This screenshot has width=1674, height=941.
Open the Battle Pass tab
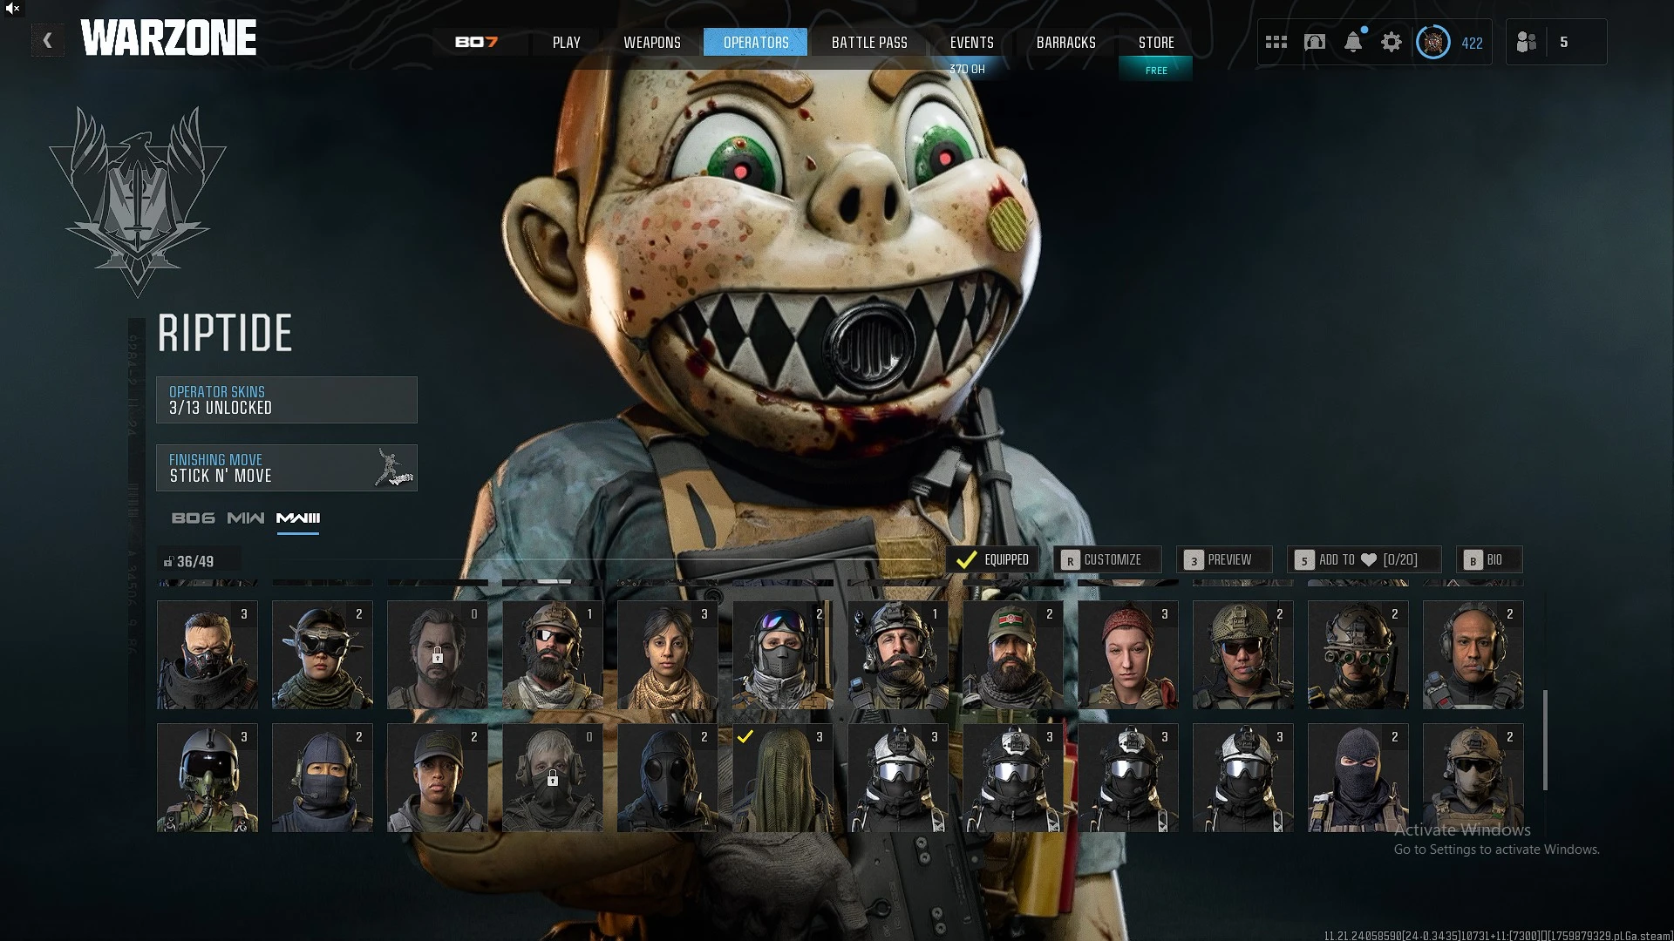pos(869,42)
